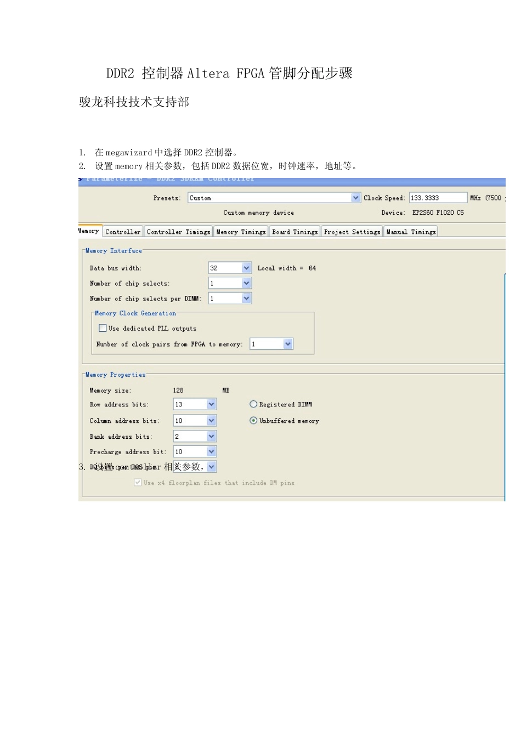Click the 骏龙科技技术支持部 subtitle text
Screen dimensions: 521x738
pyautogui.click(x=134, y=102)
